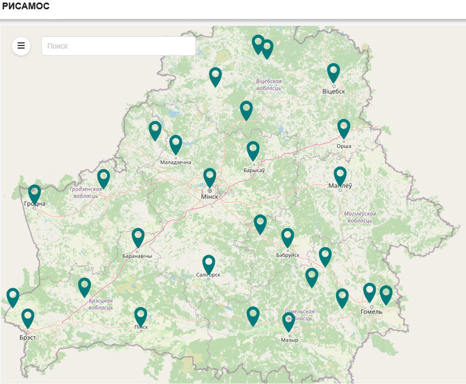466x384 pixels.
Task: Open the hamburger menu button
Action: (x=21, y=46)
